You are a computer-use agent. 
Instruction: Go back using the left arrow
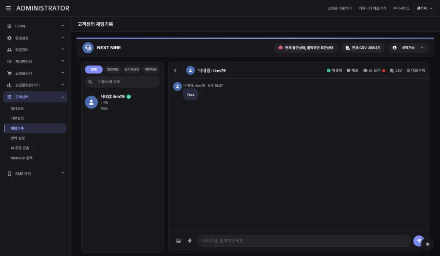click(176, 70)
